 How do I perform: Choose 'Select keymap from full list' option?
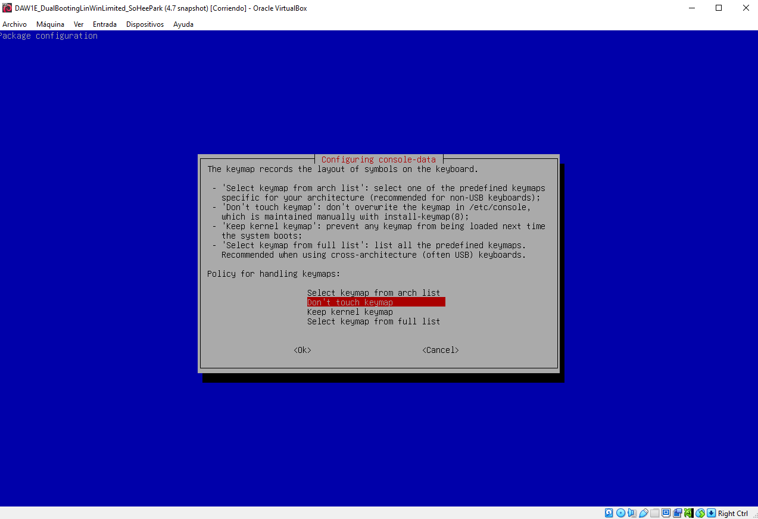pyautogui.click(x=373, y=321)
